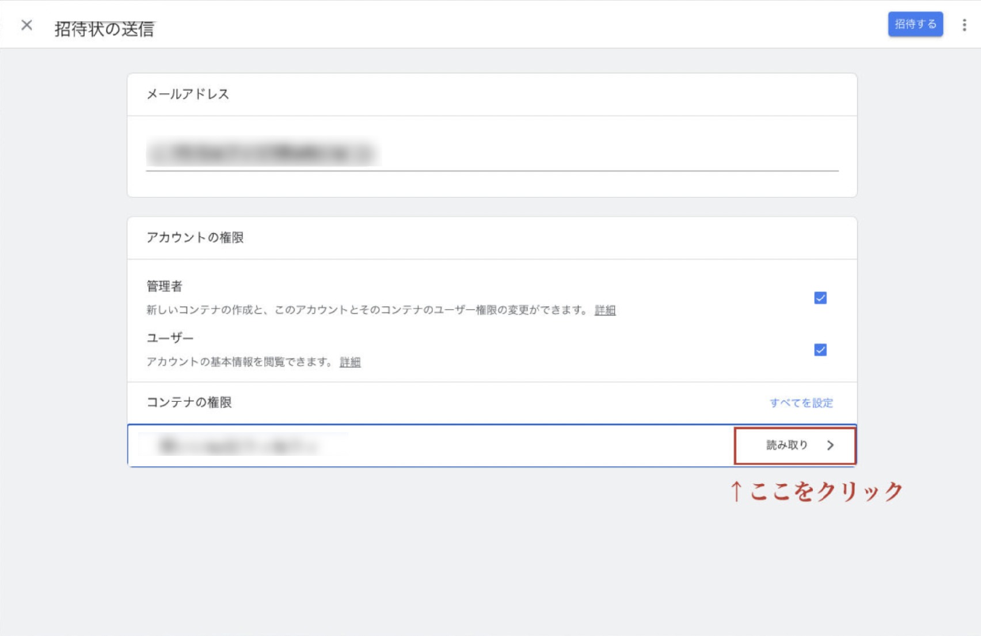The width and height of the screenshot is (981, 636).
Task: Click the メールアドレス section header
Action: point(188,94)
